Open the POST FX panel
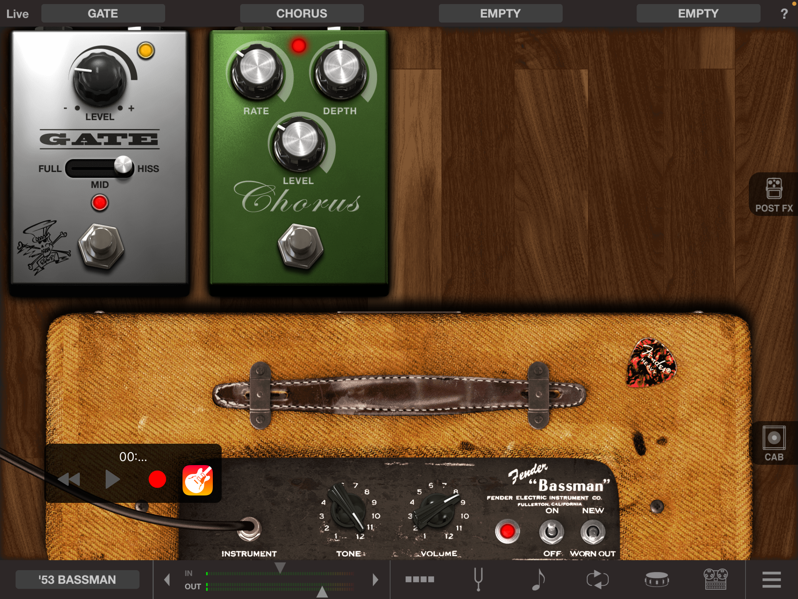Image resolution: width=798 pixels, height=599 pixels. [x=774, y=195]
